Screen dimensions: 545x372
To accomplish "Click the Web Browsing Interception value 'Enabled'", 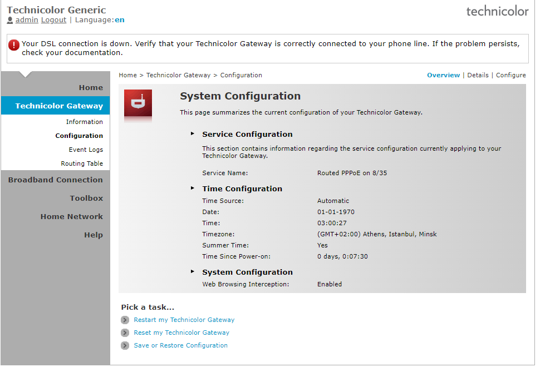I will [330, 284].
